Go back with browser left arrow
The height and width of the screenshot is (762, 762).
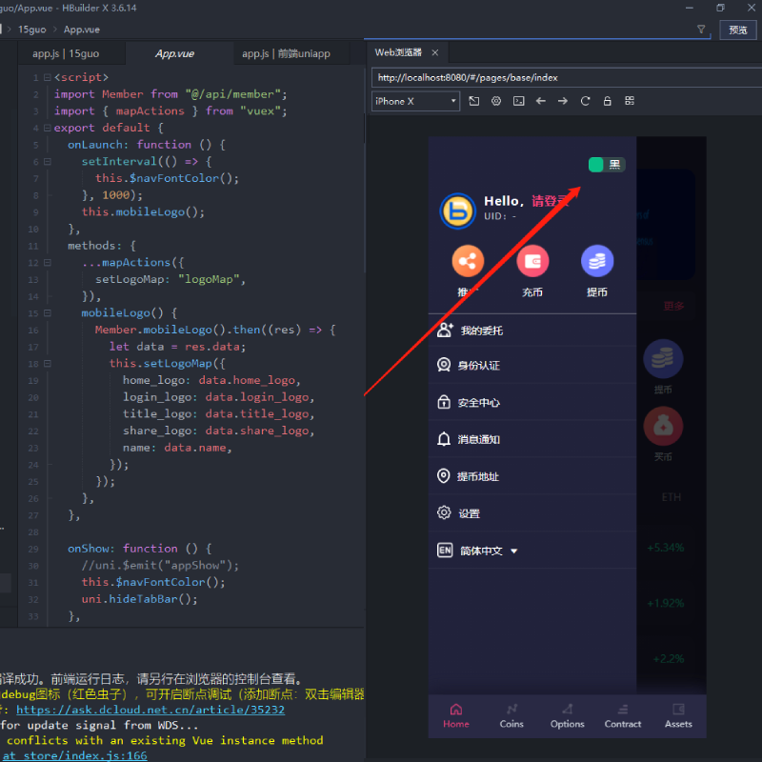pyautogui.click(x=541, y=101)
